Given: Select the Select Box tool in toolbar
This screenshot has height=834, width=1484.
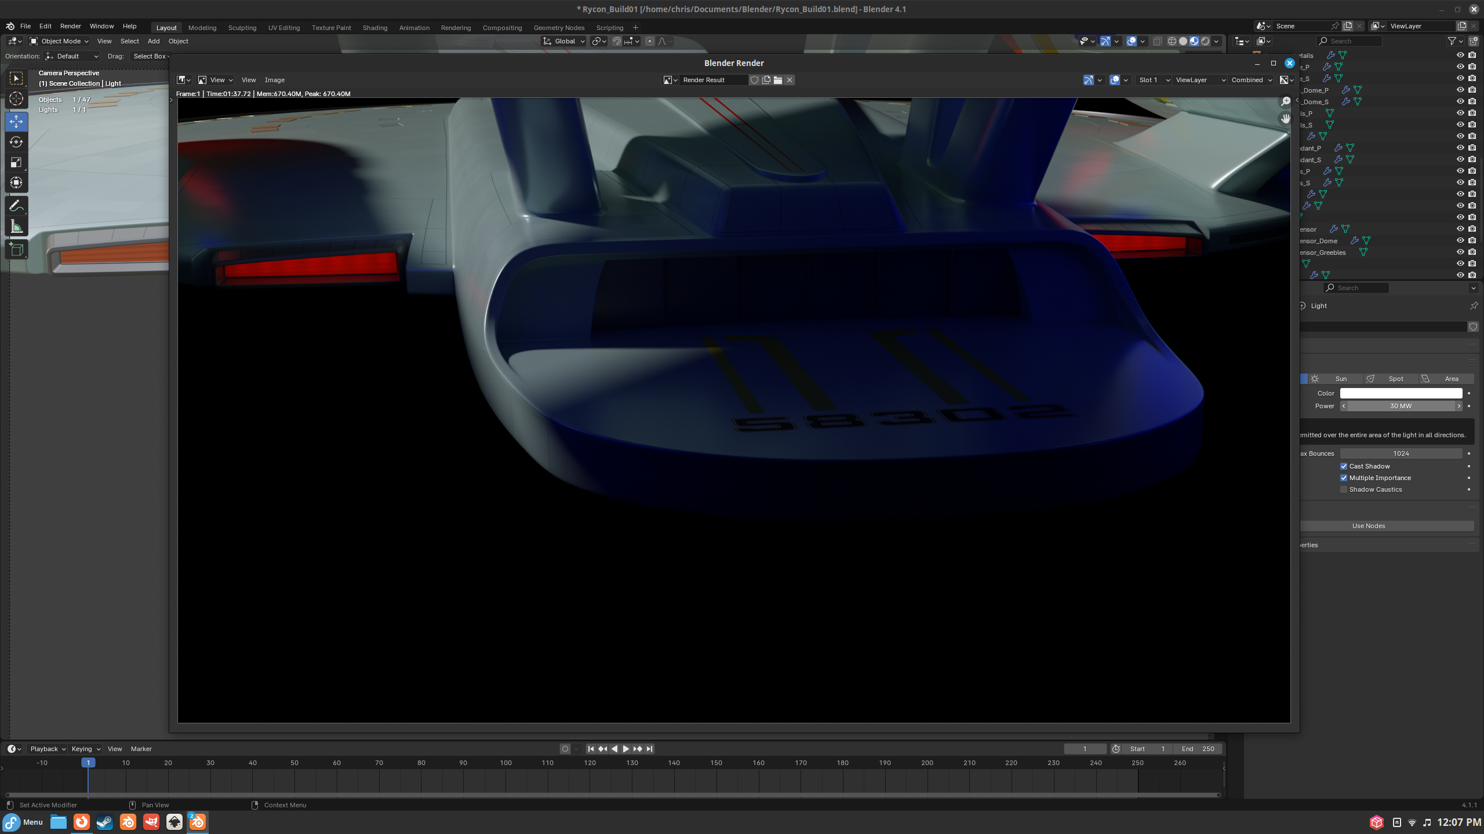Looking at the screenshot, I should (16, 78).
